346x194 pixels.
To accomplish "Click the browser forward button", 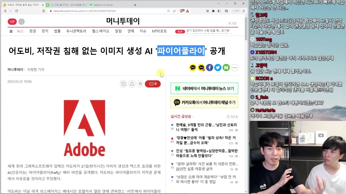I will pyautogui.click(x=11, y=11).
